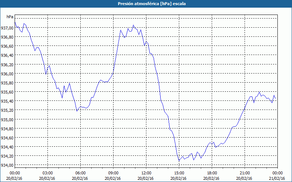Select the 936,80 y-axis value
Viewport: 292px width, 182px height.
point(7,37)
